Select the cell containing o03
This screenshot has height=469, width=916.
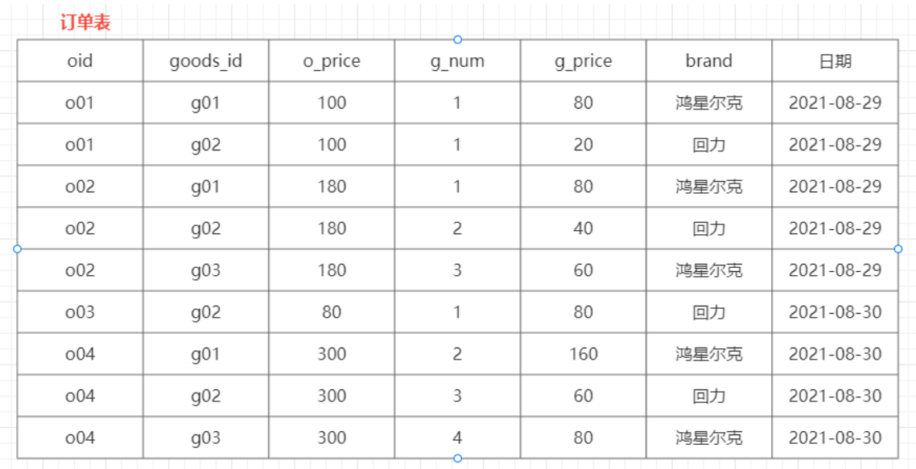pyautogui.click(x=80, y=312)
